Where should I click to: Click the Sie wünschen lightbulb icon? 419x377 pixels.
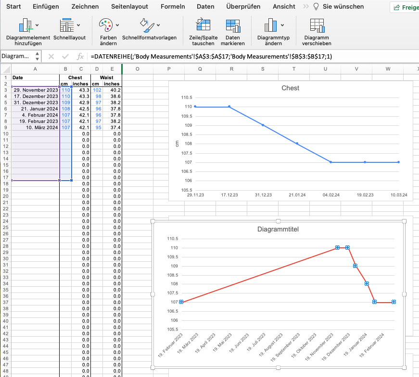coord(315,7)
